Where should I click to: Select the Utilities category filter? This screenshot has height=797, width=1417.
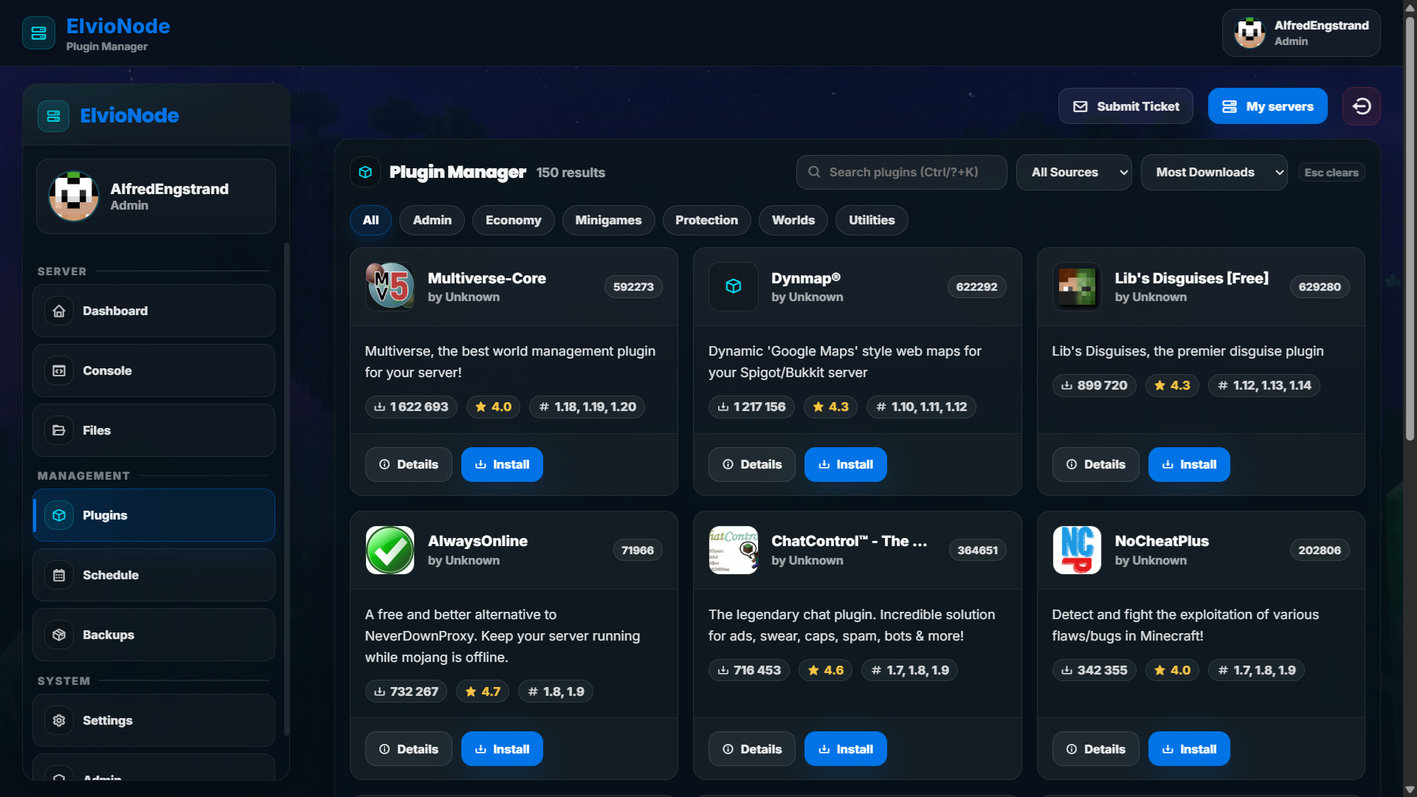pyautogui.click(x=872, y=220)
